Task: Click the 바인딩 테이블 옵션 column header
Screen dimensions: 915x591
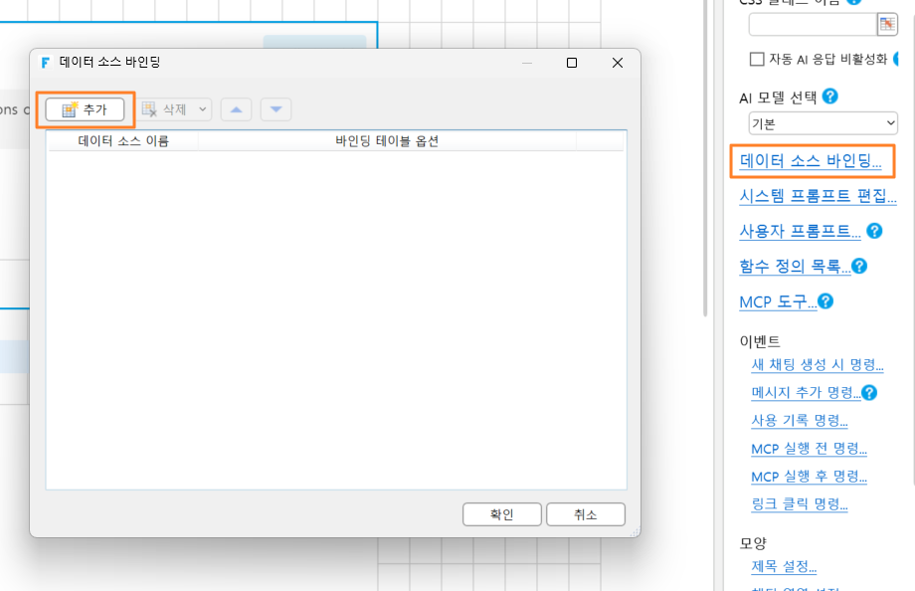Action: 387,140
